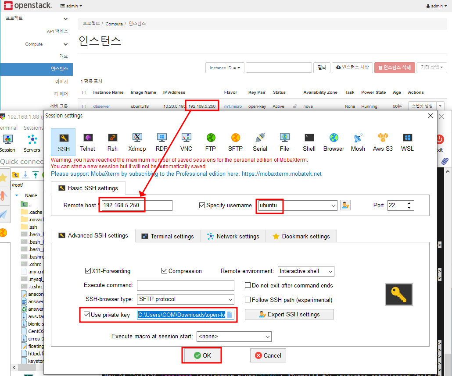Pick the Mosh session icon
452x376 pixels.
tap(358, 142)
